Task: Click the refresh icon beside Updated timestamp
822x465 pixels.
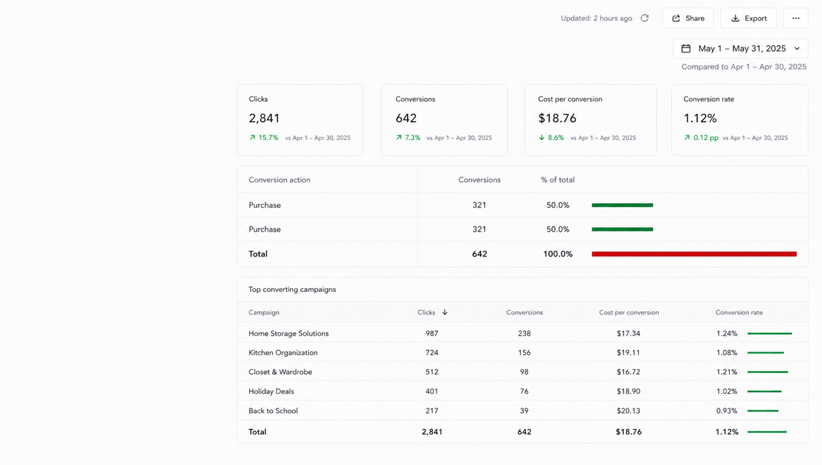Action: click(x=645, y=18)
